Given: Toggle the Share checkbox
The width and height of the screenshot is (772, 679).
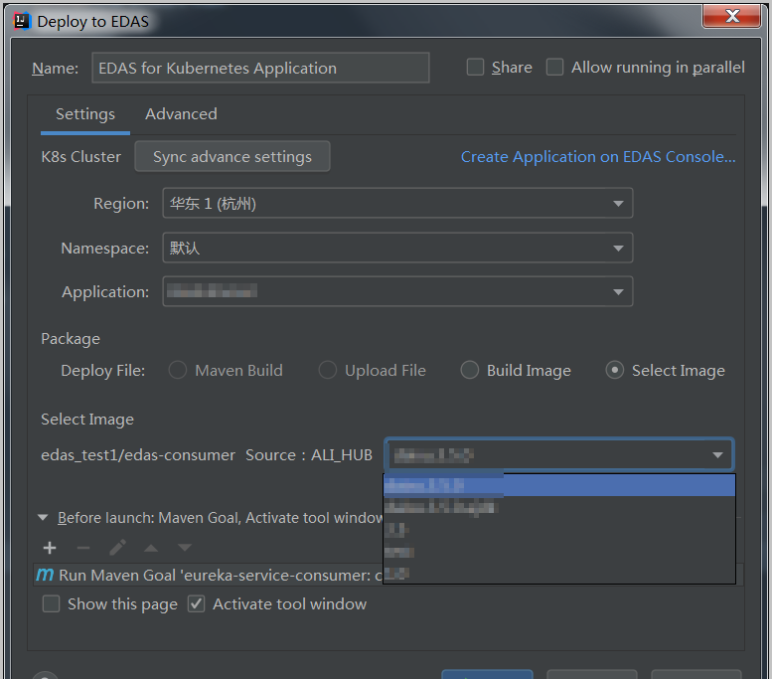Looking at the screenshot, I should tap(475, 67).
